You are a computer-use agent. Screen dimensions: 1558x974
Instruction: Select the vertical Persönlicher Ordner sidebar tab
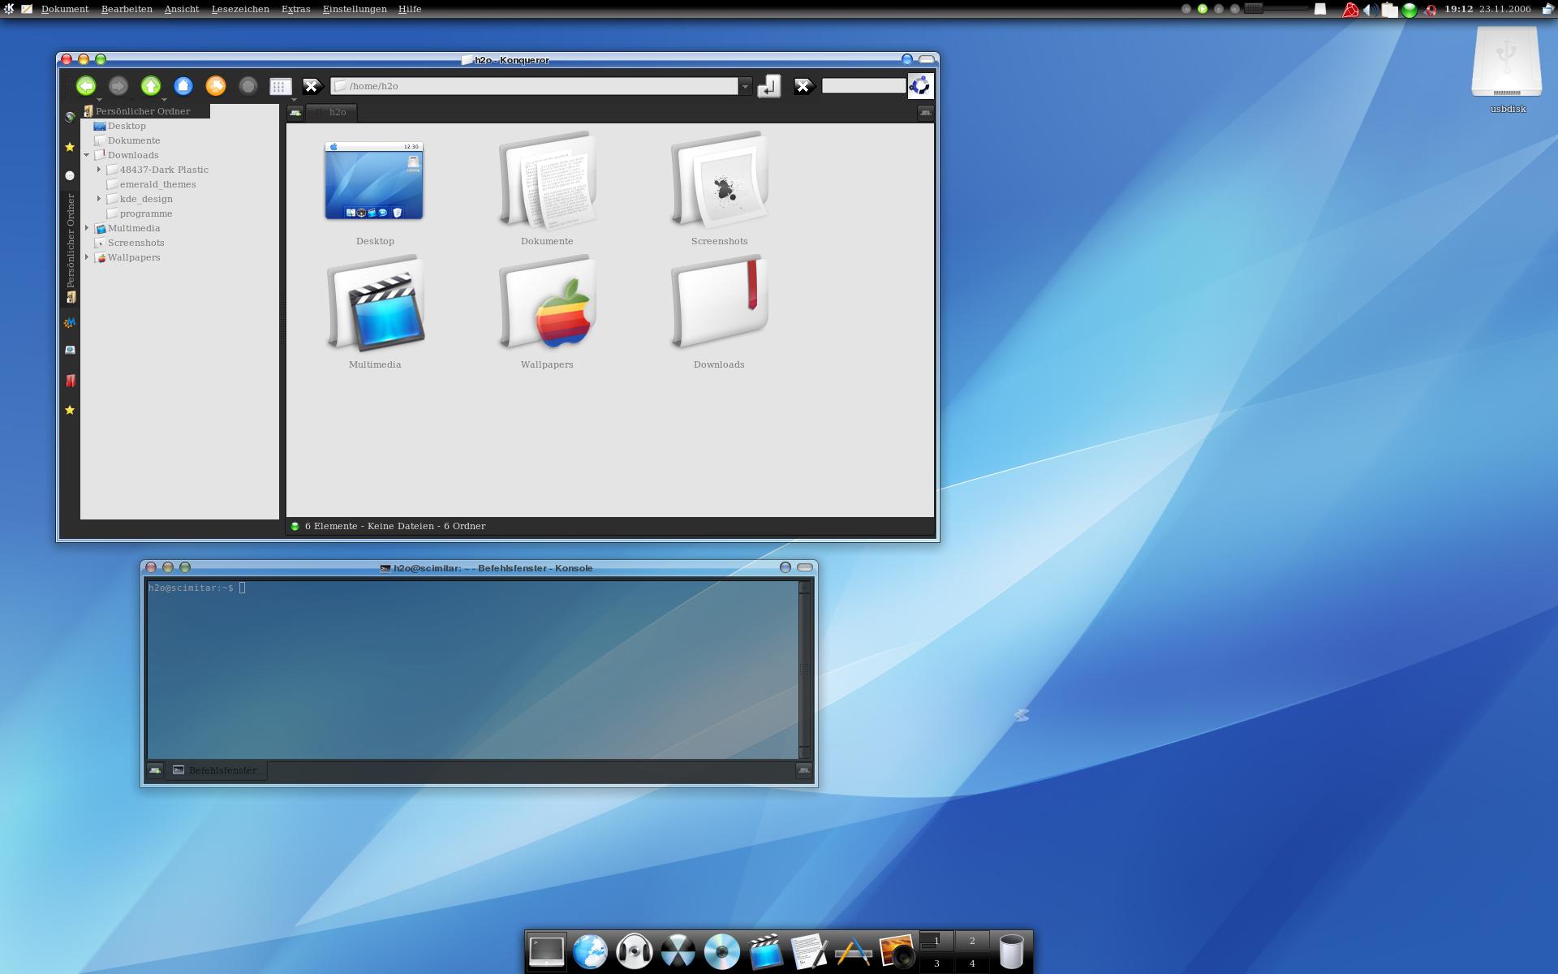point(71,248)
